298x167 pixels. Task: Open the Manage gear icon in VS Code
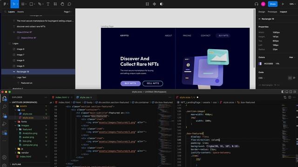coord(4,165)
